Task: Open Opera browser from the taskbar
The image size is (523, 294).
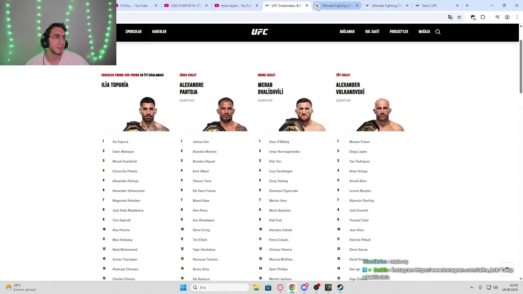Action: point(280,287)
